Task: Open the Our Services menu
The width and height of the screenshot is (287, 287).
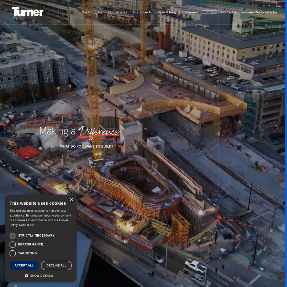Action: coord(117,12)
